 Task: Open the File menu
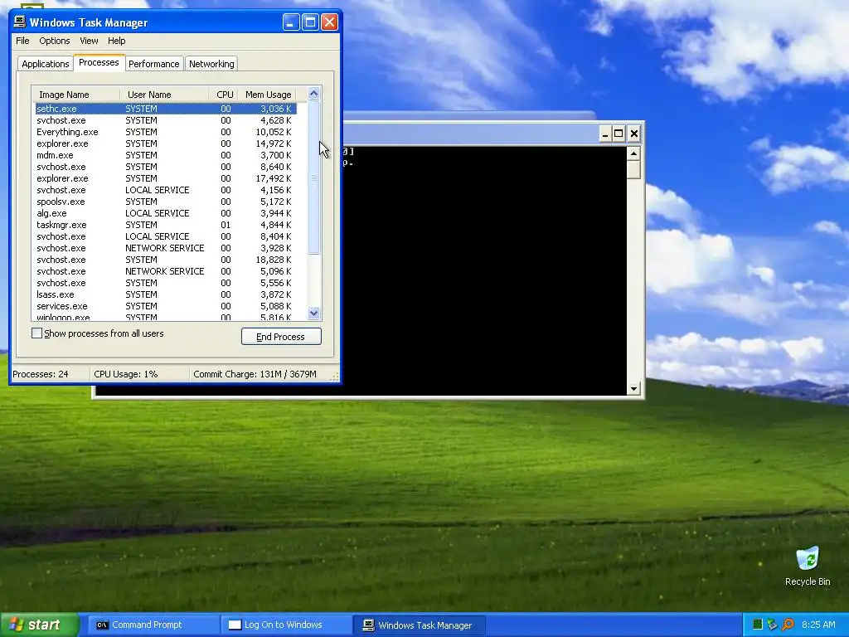22,41
